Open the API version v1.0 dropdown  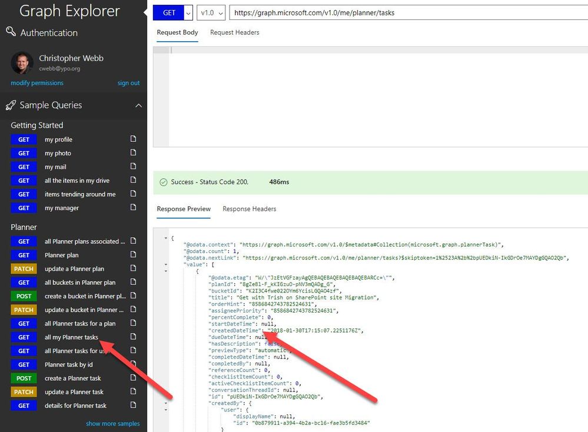click(211, 13)
